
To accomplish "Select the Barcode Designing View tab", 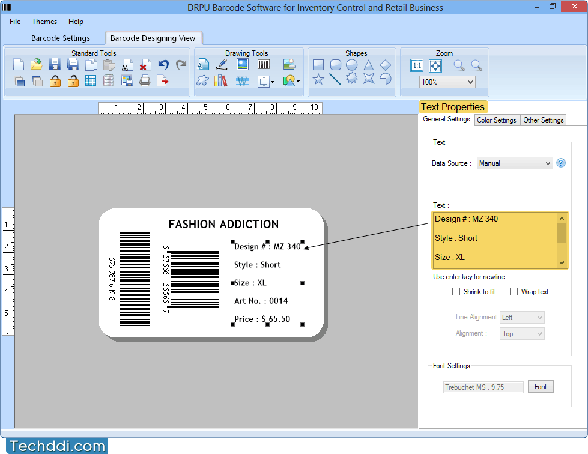I will click(x=153, y=38).
